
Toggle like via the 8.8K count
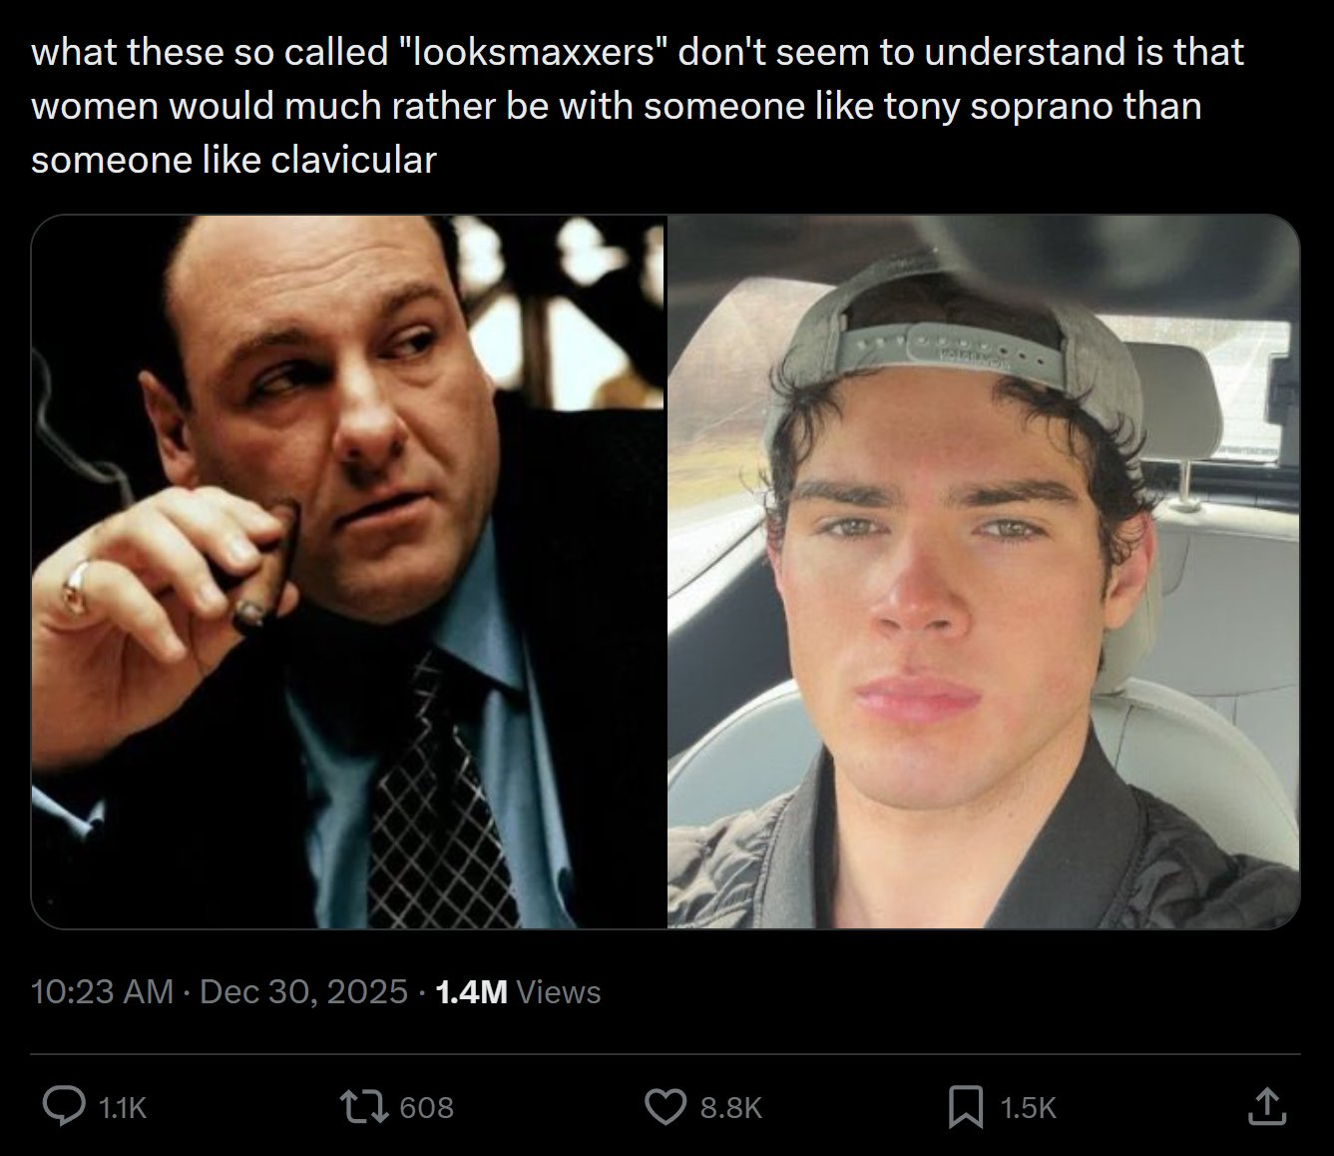730,1107
